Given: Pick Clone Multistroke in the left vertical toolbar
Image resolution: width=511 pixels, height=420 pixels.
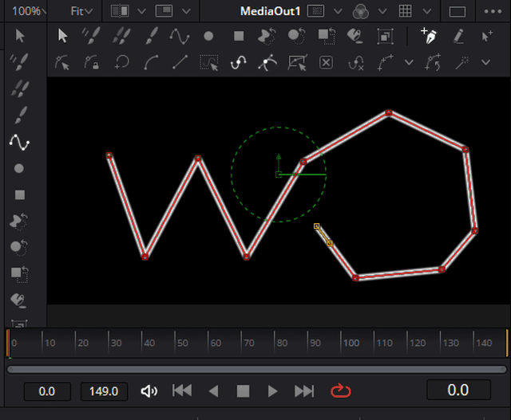Looking at the screenshot, I should click(20, 88).
